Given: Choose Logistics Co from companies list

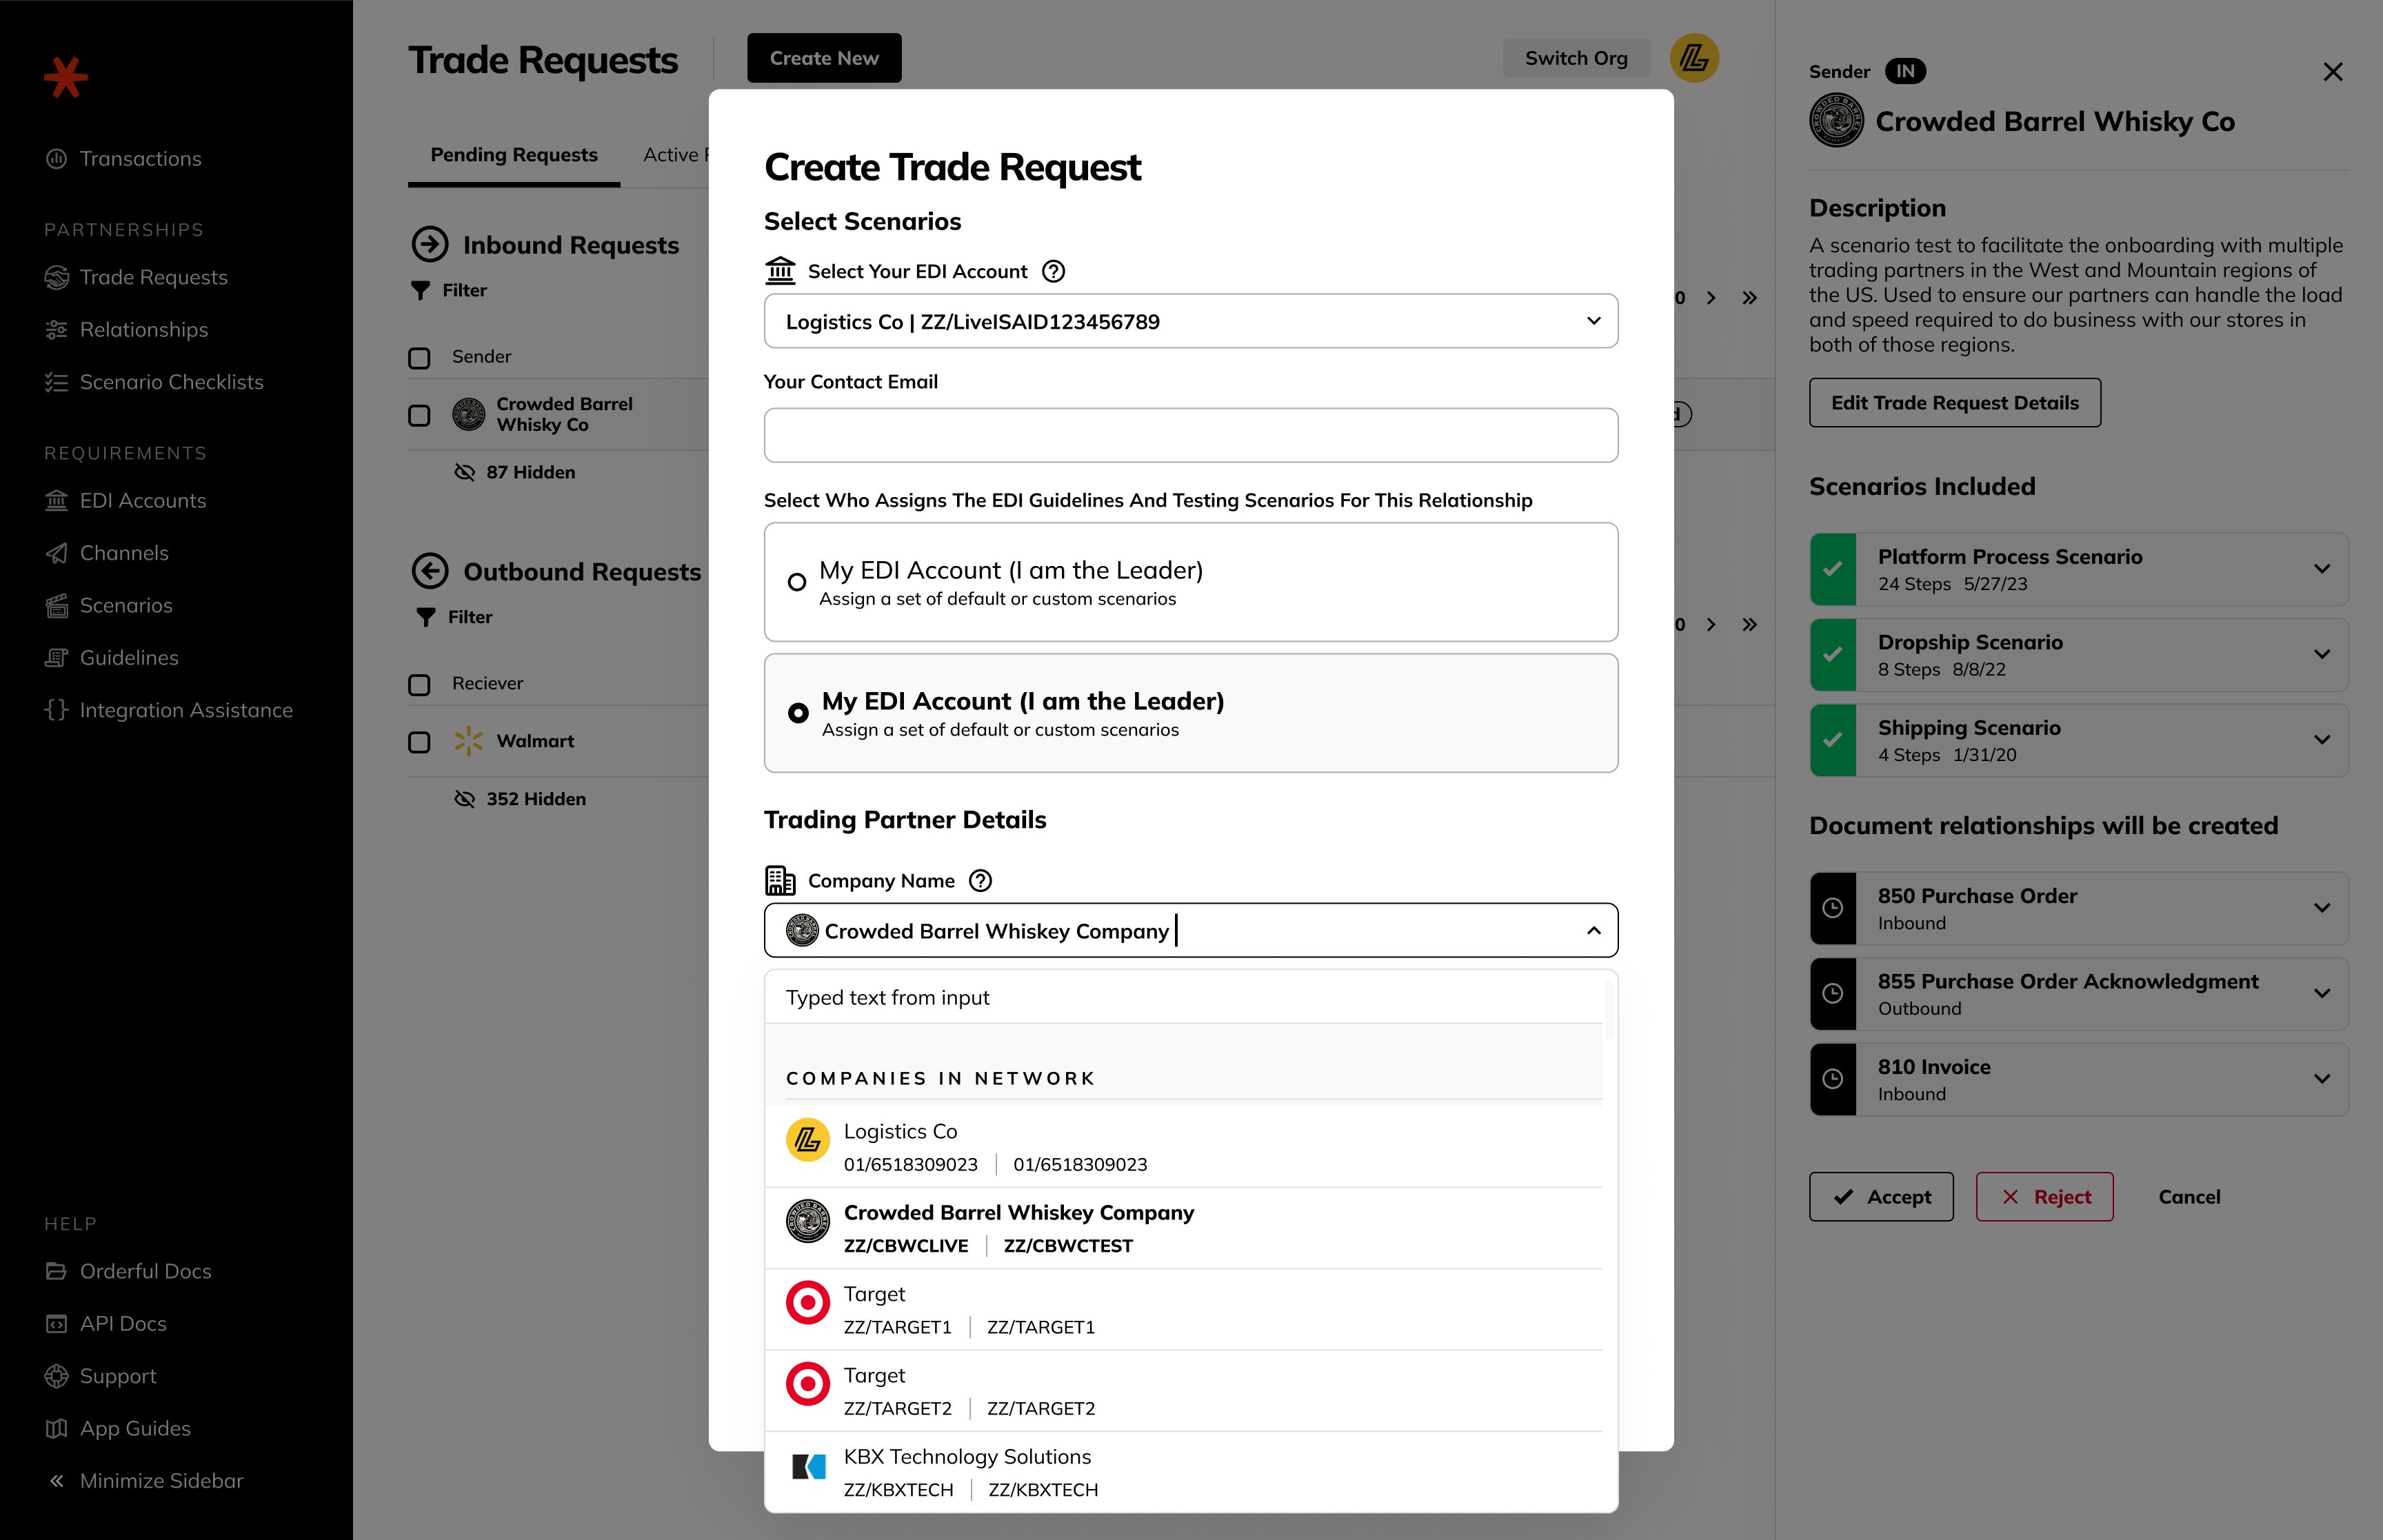Looking at the screenshot, I should (x=1184, y=1146).
